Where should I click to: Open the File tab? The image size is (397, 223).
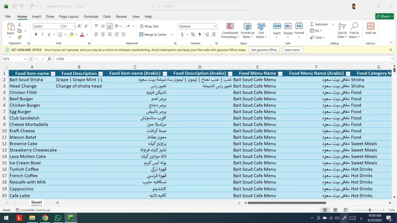[x=8, y=16]
